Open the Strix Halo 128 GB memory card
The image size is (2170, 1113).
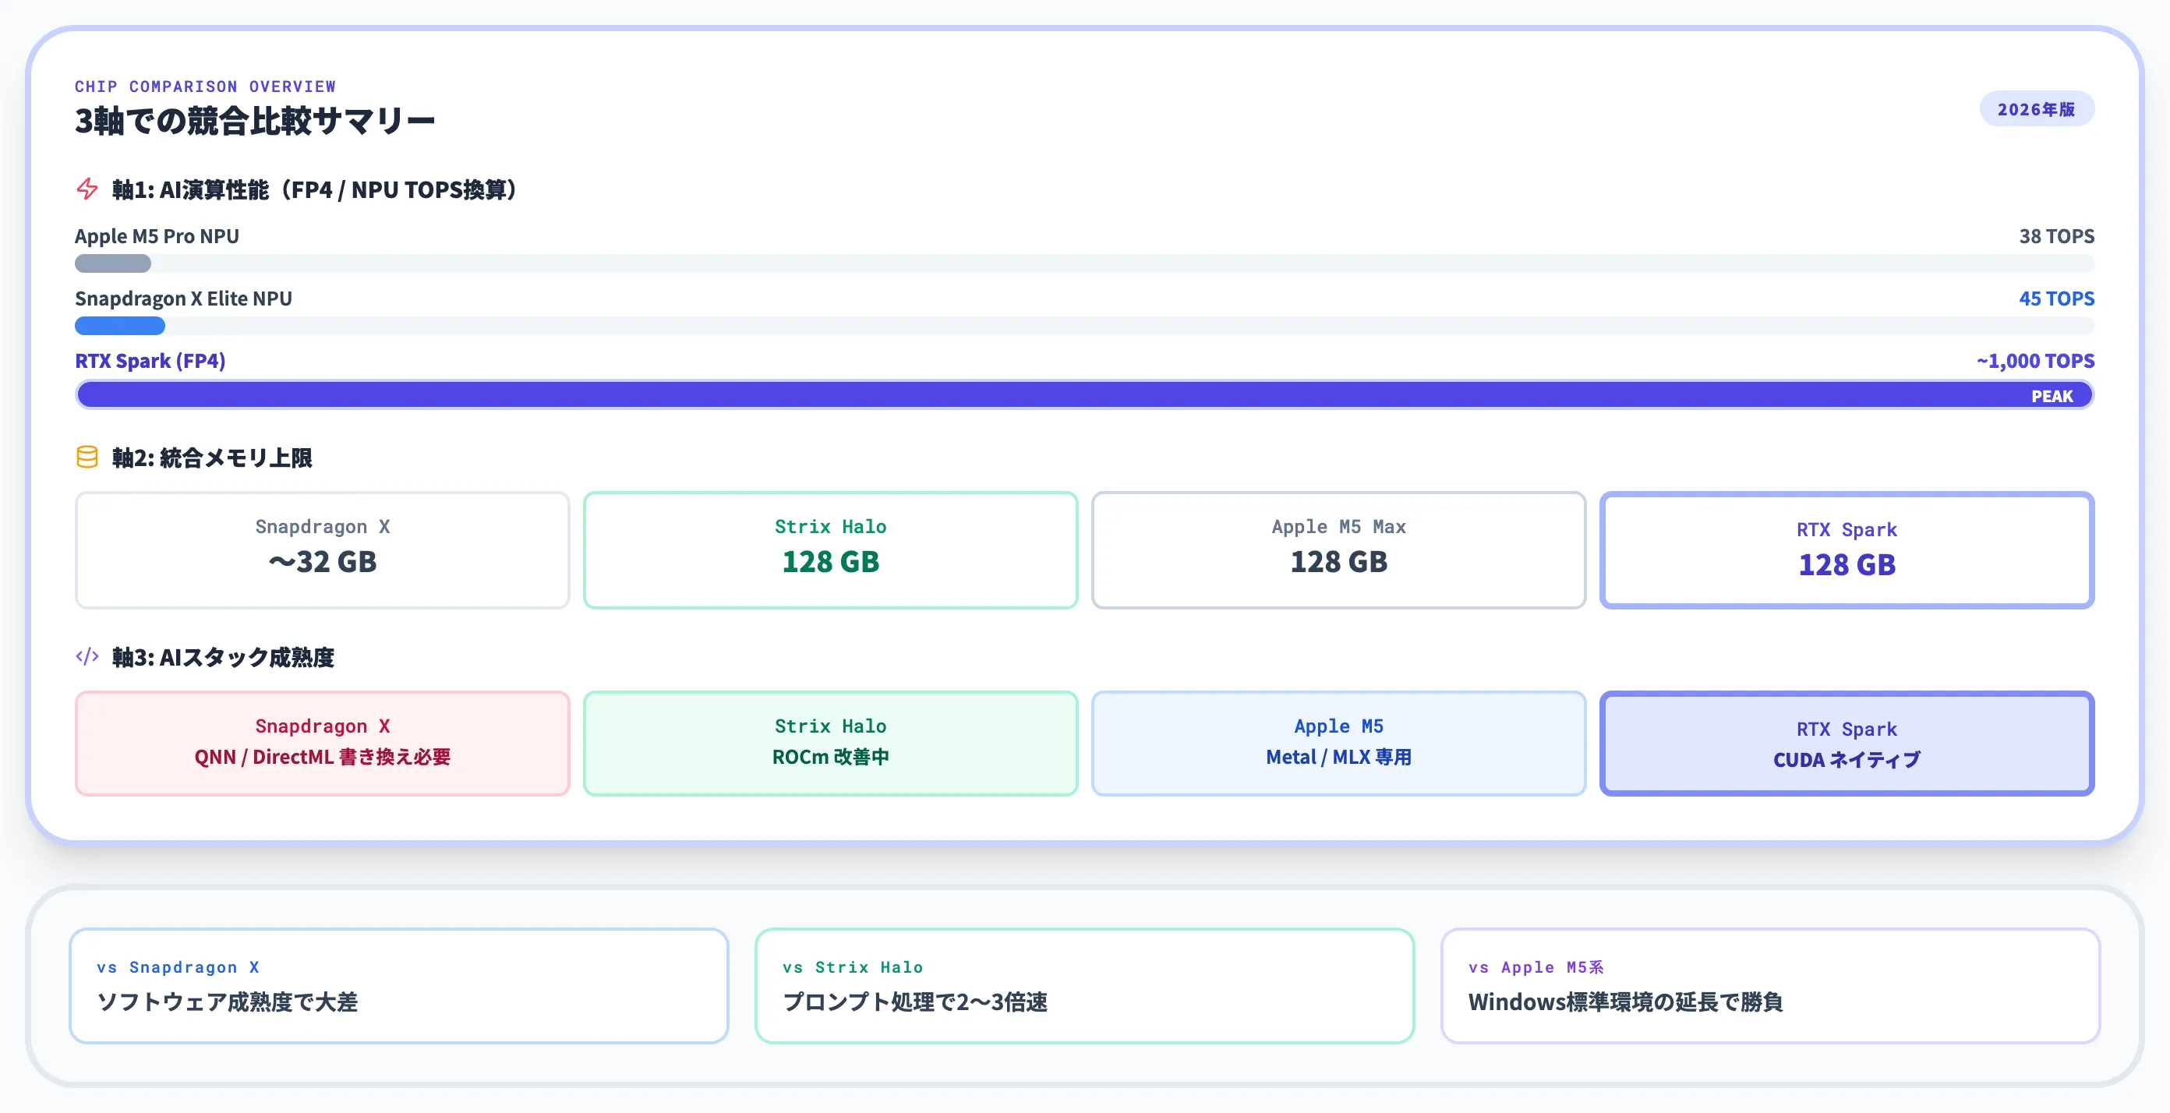(x=831, y=549)
